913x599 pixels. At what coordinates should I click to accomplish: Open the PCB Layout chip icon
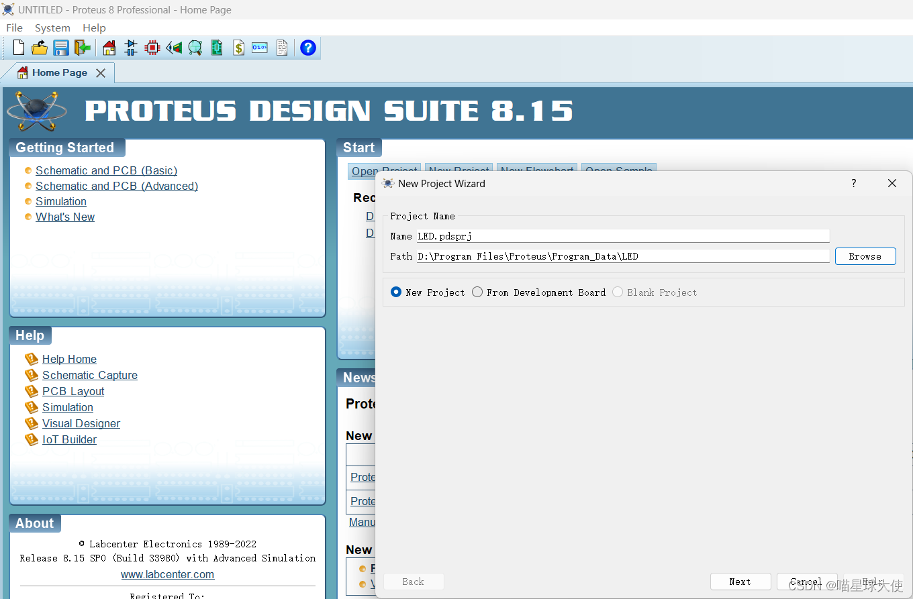click(152, 48)
